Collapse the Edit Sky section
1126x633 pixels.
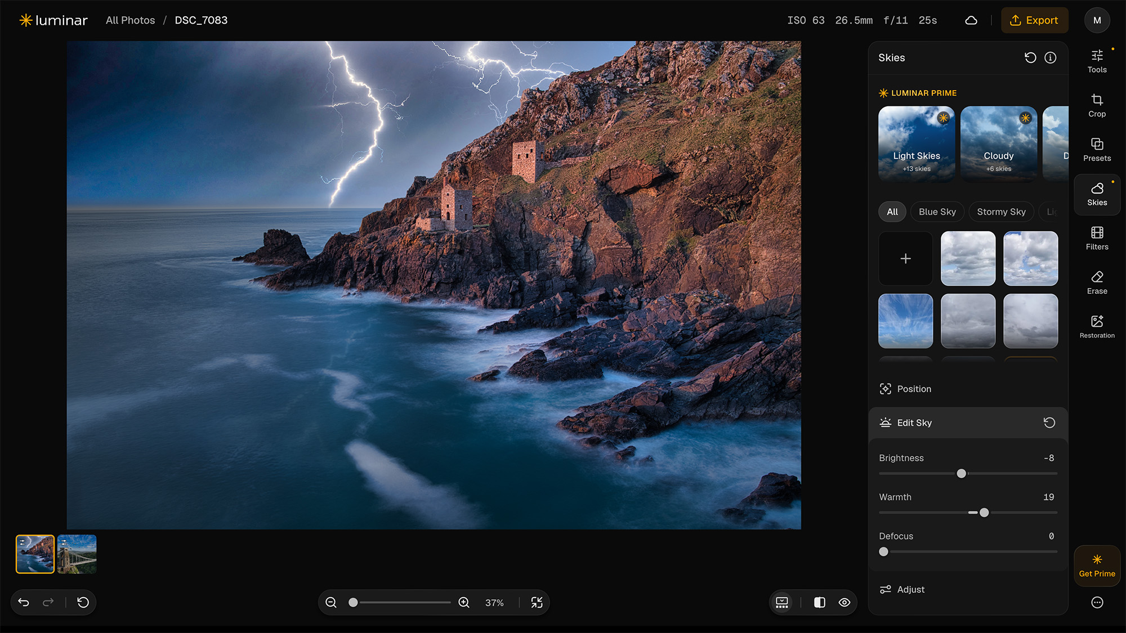968,423
